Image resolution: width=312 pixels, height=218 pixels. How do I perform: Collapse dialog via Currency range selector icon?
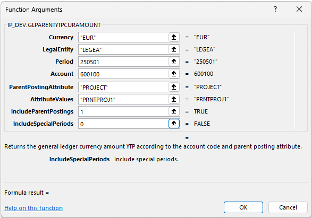(x=174, y=37)
